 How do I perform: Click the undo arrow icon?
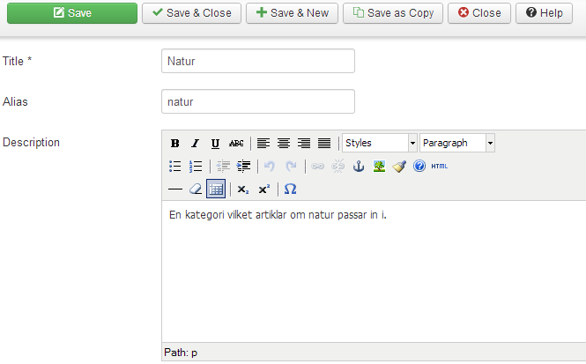(270, 166)
